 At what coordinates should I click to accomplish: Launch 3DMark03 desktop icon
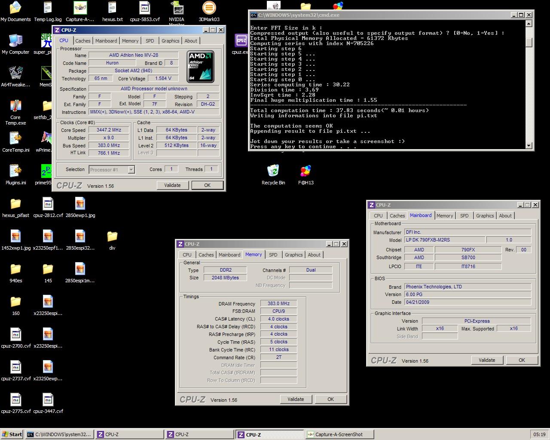click(x=209, y=12)
